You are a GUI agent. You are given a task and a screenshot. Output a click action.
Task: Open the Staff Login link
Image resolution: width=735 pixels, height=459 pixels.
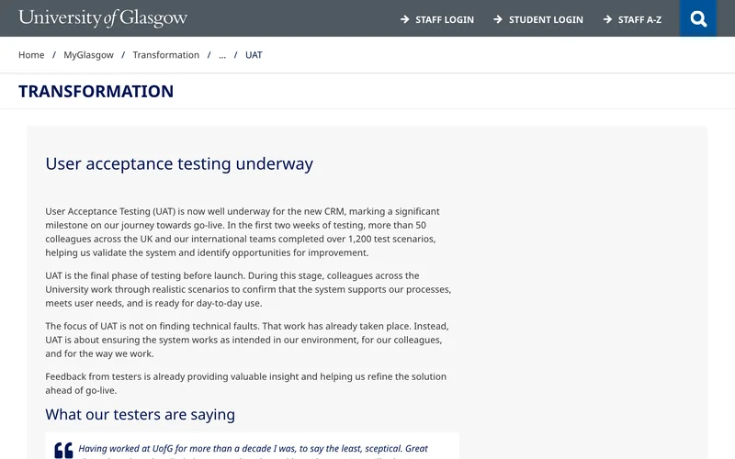[x=445, y=19]
